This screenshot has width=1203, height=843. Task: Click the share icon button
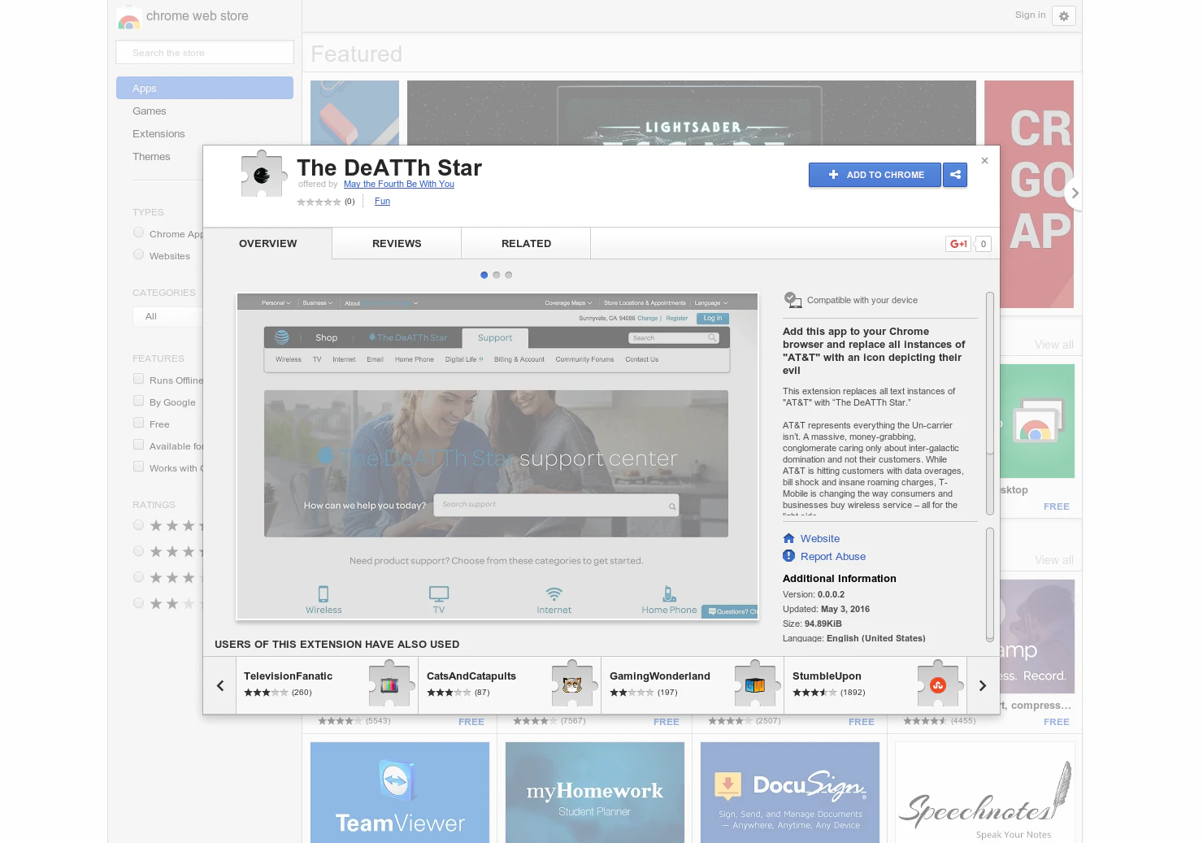point(955,175)
